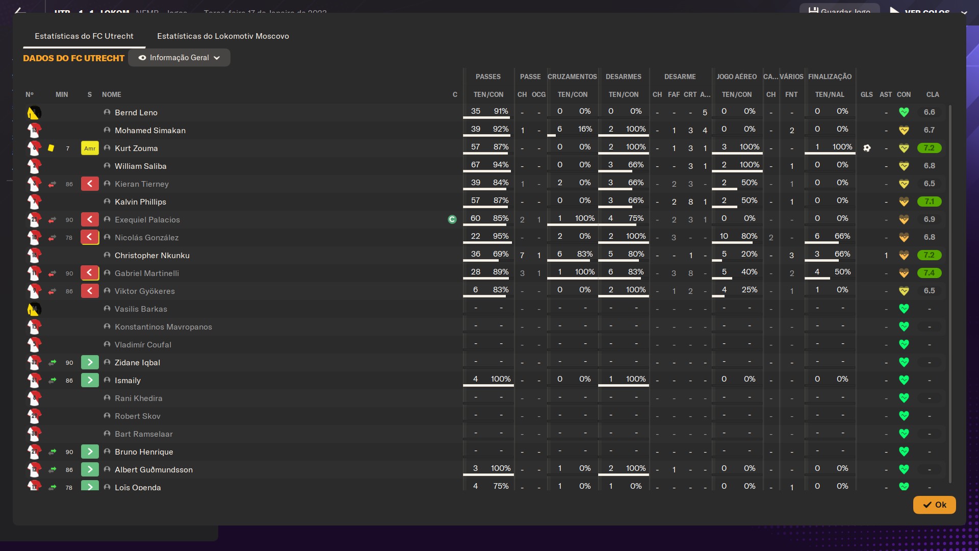
Task: Click Bruno Henrique's substituted-on green arrow
Action: pyautogui.click(x=90, y=452)
